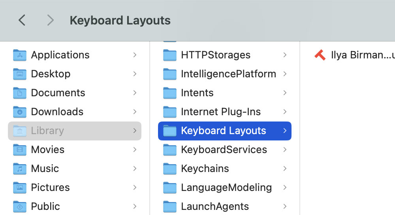Open the IntelligencePlatform folder

[228, 74]
